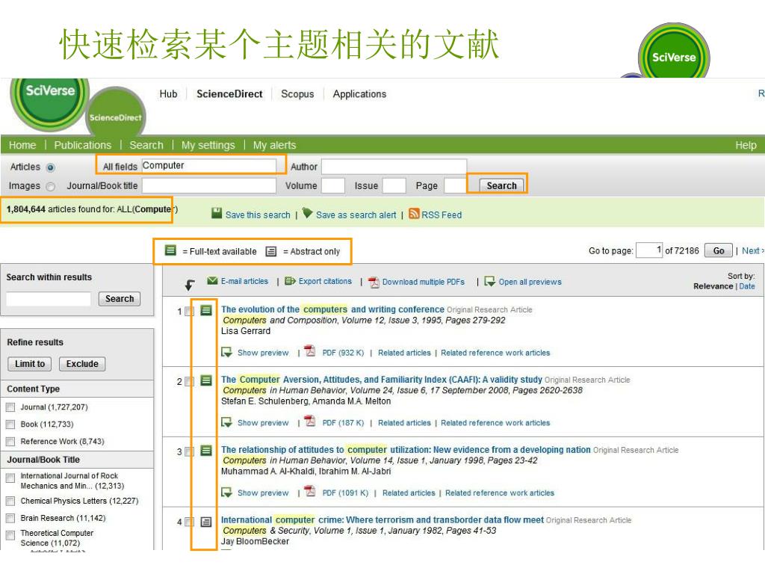
Task: Click the Issue input field
Action: pyautogui.click(x=394, y=185)
